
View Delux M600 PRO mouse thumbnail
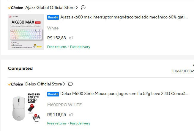point(26,107)
